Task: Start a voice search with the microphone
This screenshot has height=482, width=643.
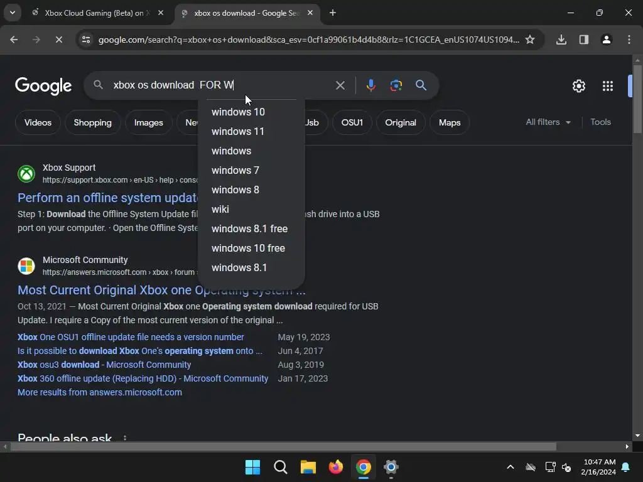Action: [370, 85]
